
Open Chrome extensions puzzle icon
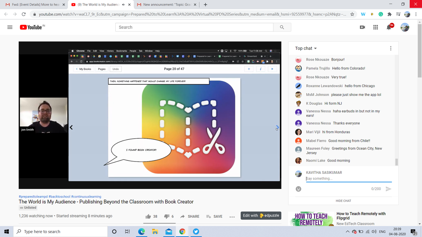click(x=389, y=14)
